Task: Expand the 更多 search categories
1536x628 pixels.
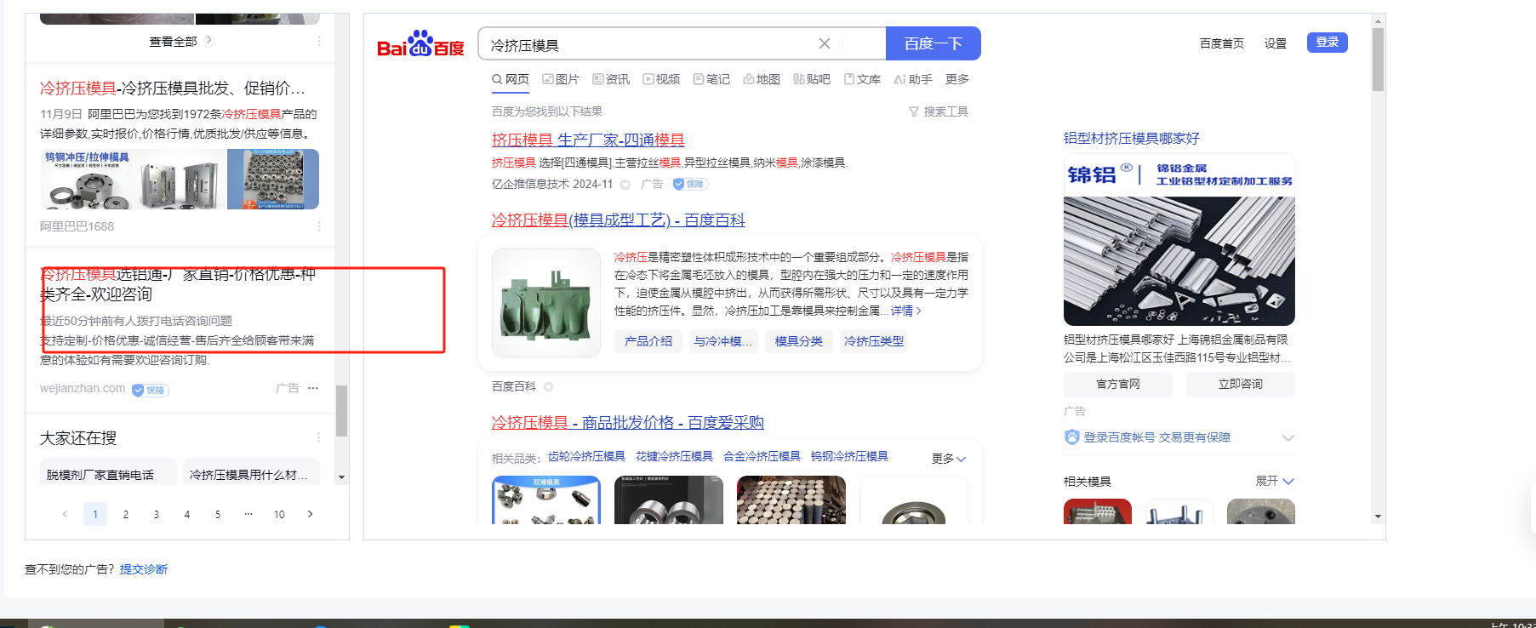Action: 957,79
